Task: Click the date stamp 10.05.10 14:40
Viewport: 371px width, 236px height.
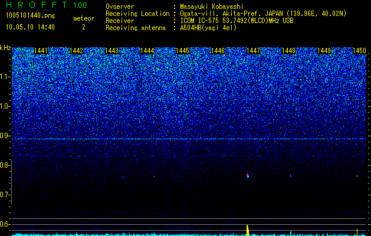Action: click(30, 27)
